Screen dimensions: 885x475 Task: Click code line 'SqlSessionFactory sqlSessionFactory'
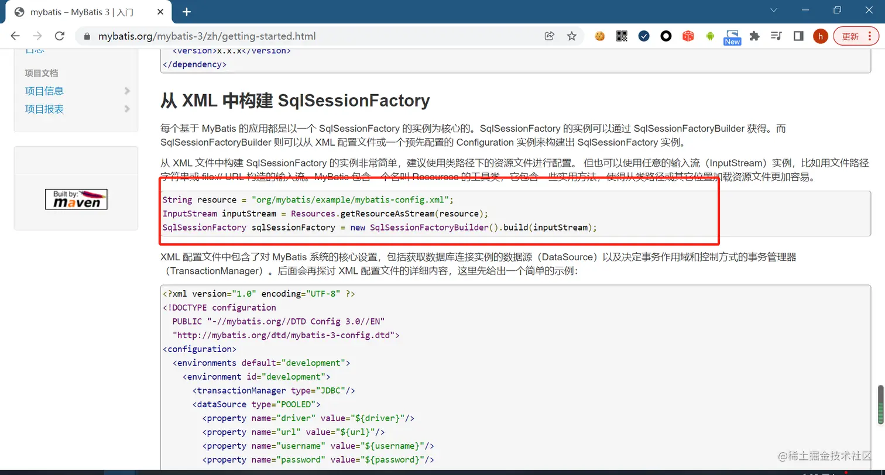tap(380, 227)
